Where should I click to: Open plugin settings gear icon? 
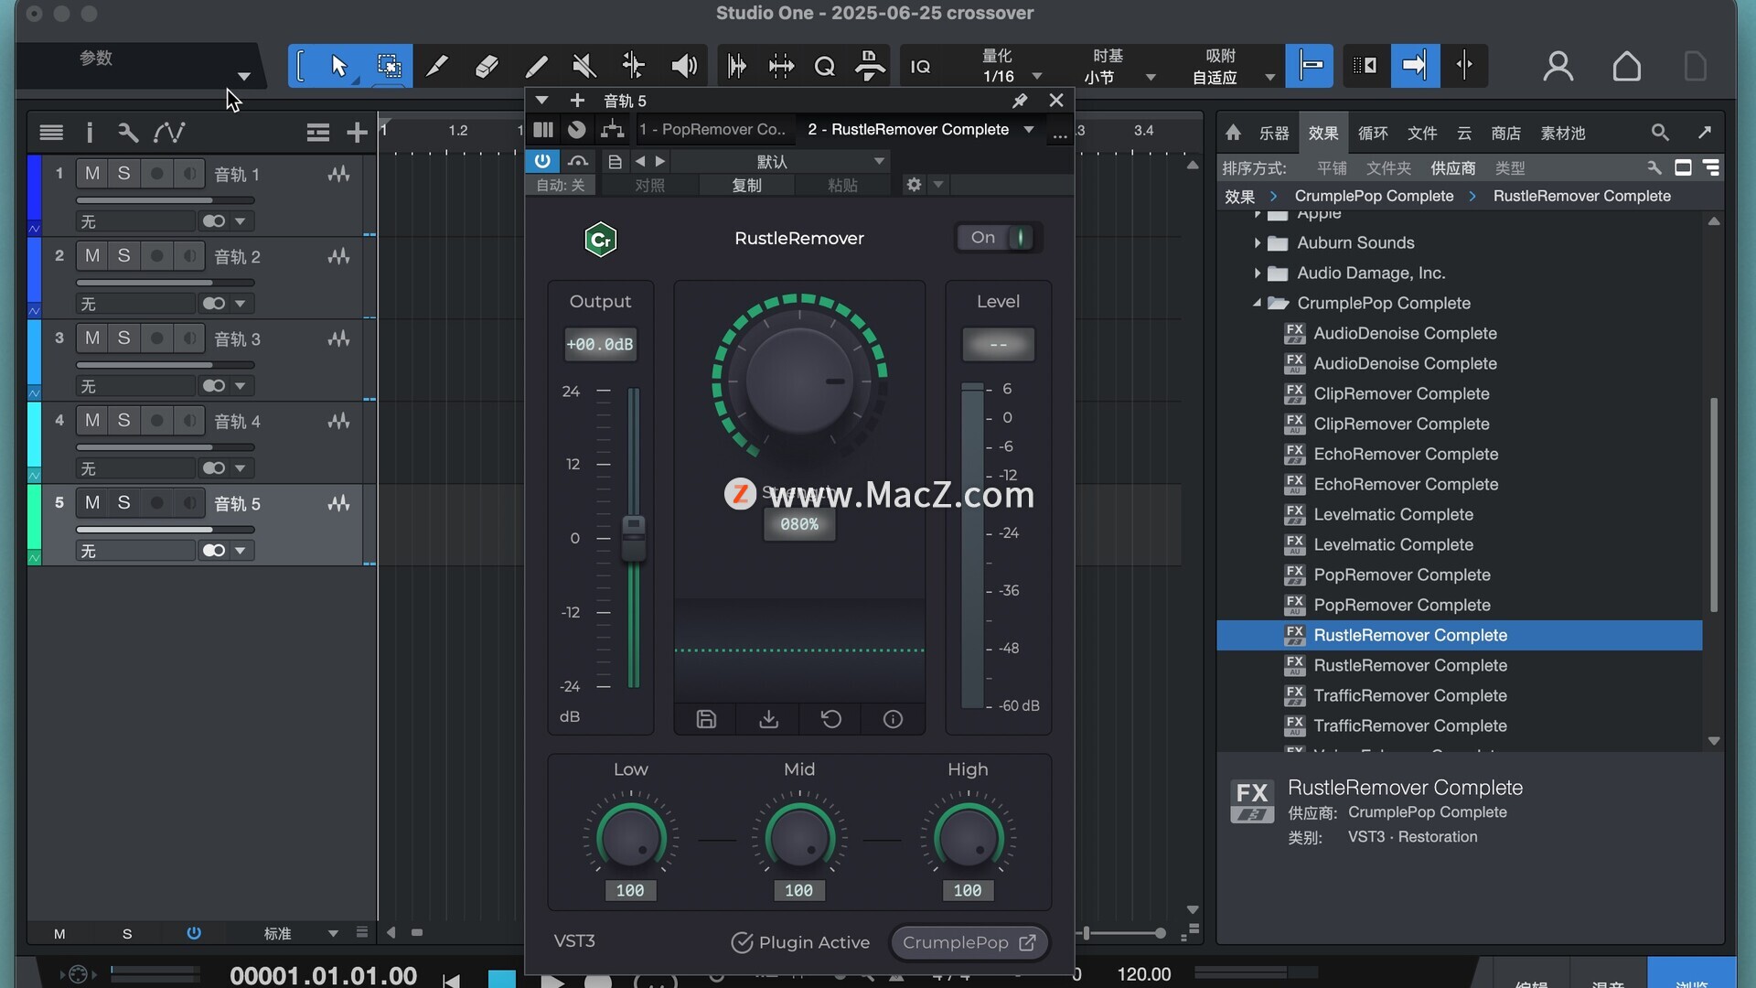(914, 185)
